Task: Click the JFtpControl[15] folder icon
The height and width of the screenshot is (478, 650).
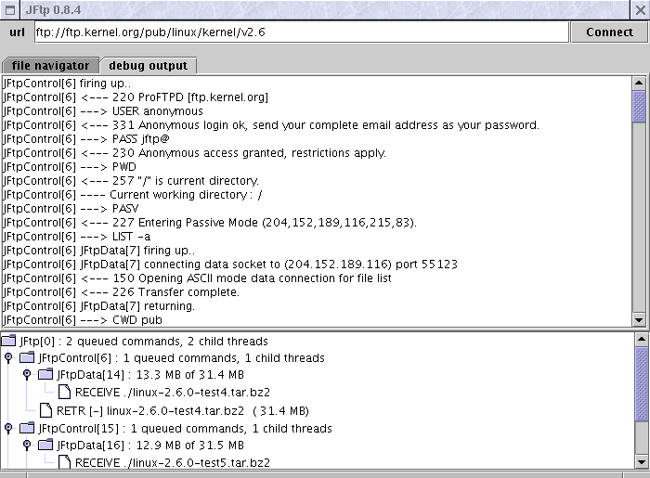Action: [27, 428]
